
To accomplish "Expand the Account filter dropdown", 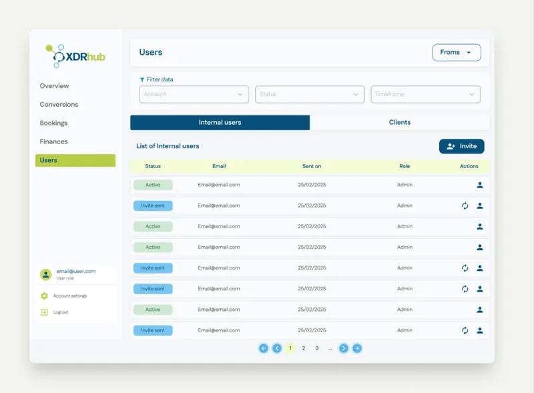I will [194, 94].
